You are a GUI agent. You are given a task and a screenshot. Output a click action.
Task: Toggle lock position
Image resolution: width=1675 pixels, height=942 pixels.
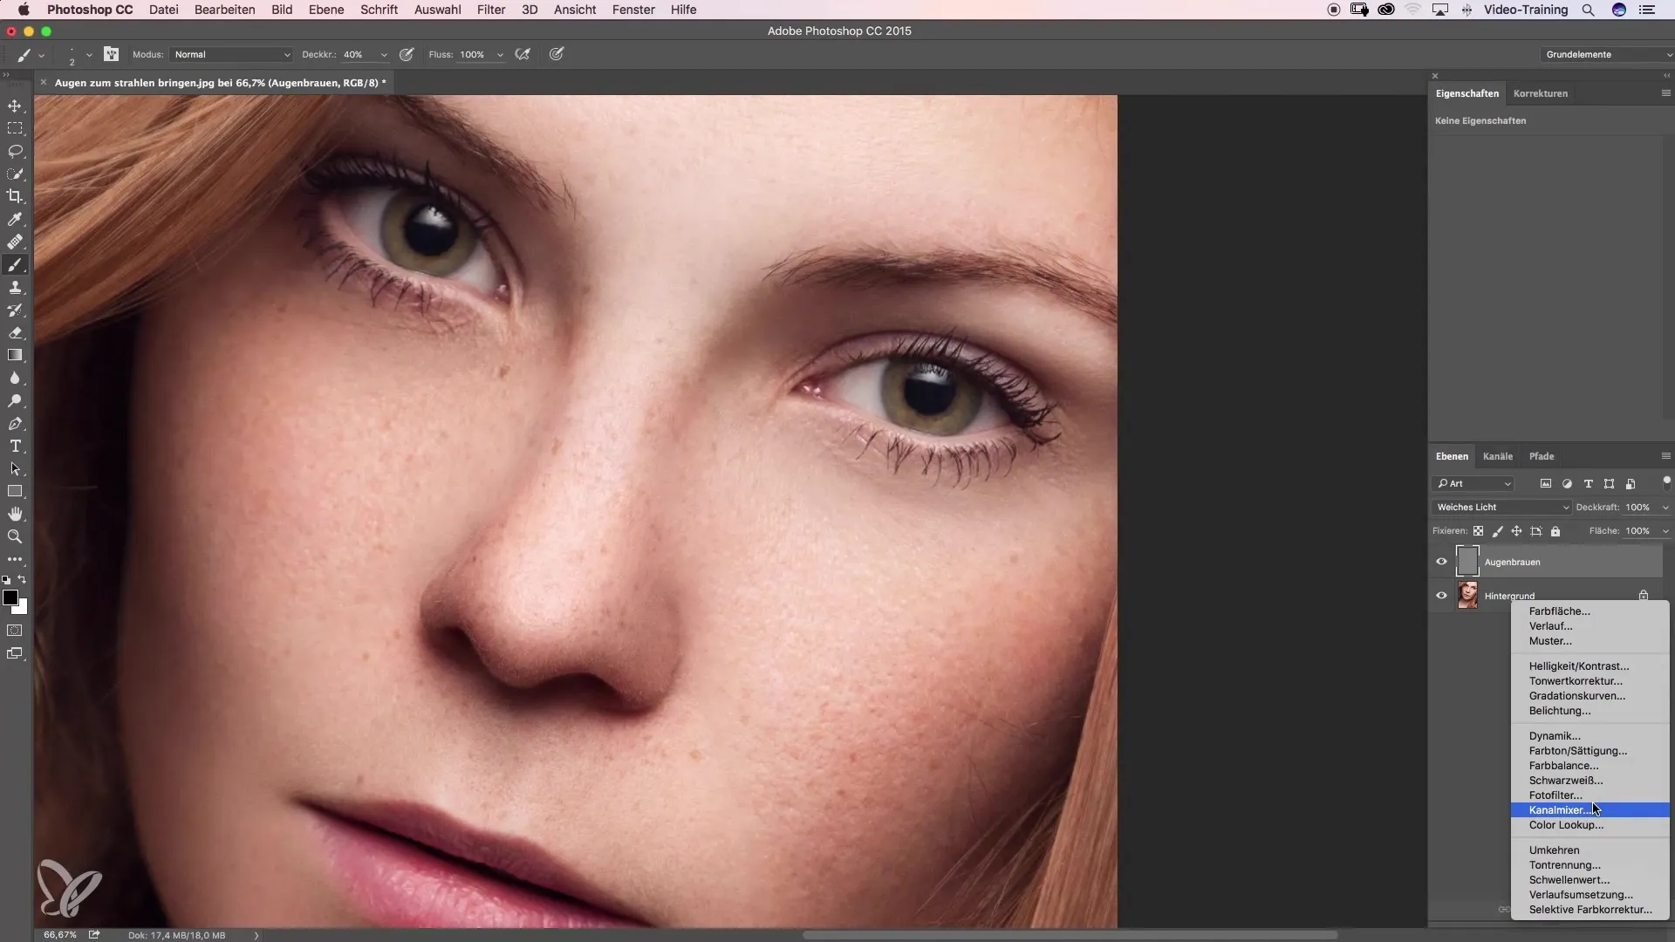pyautogui.click(x=1516, y=531)
